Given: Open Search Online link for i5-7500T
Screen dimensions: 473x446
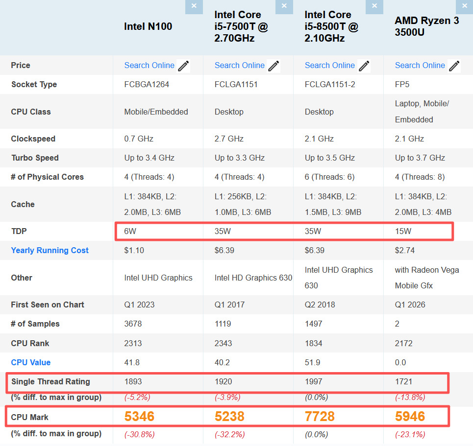Looking at the screenshot, I should 240,66.
